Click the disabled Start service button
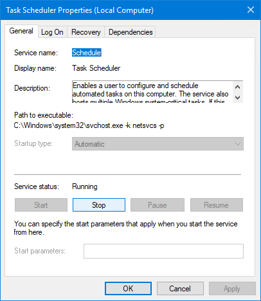 41,205
